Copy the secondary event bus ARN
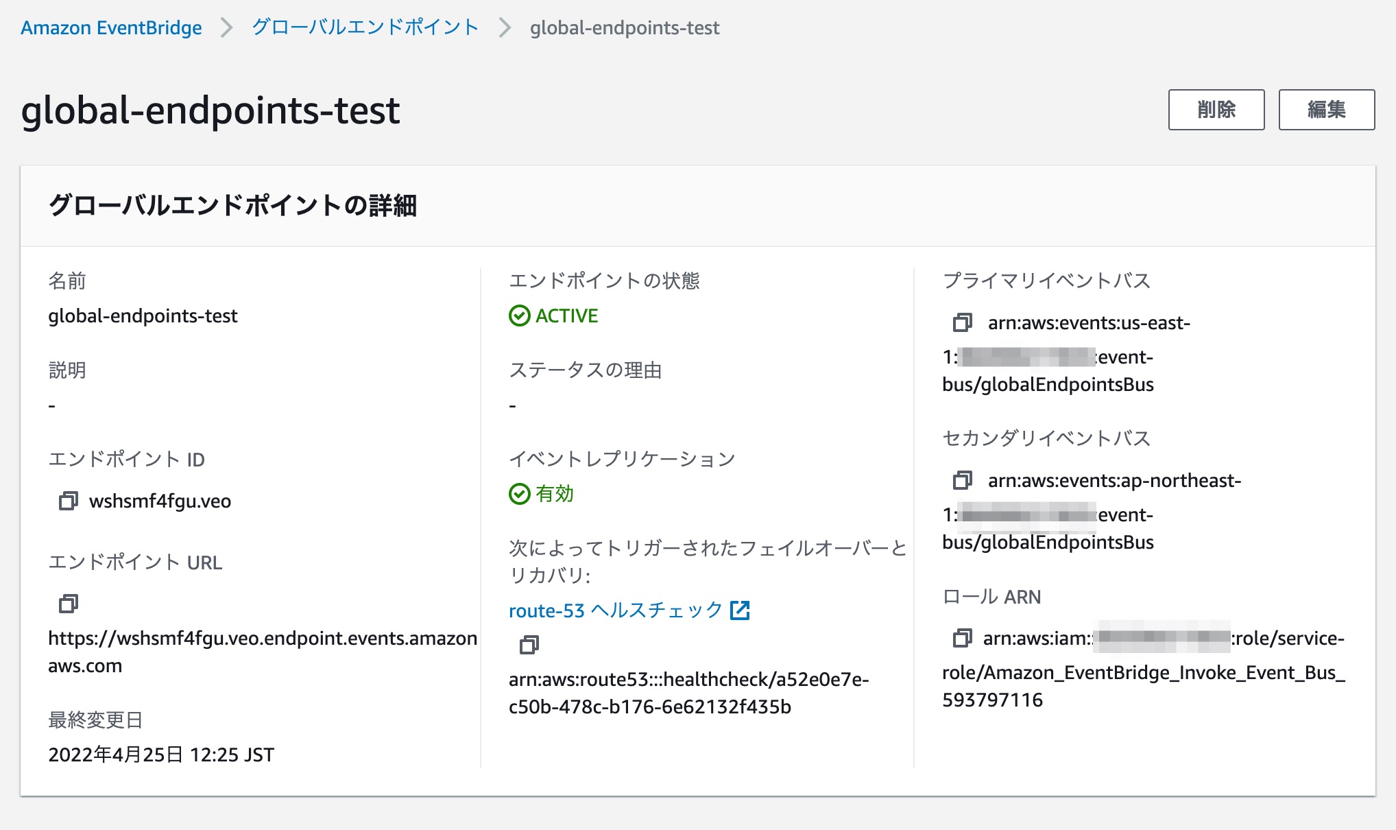Viewport: 1396px width, 830px height. [x=962, y=480]
